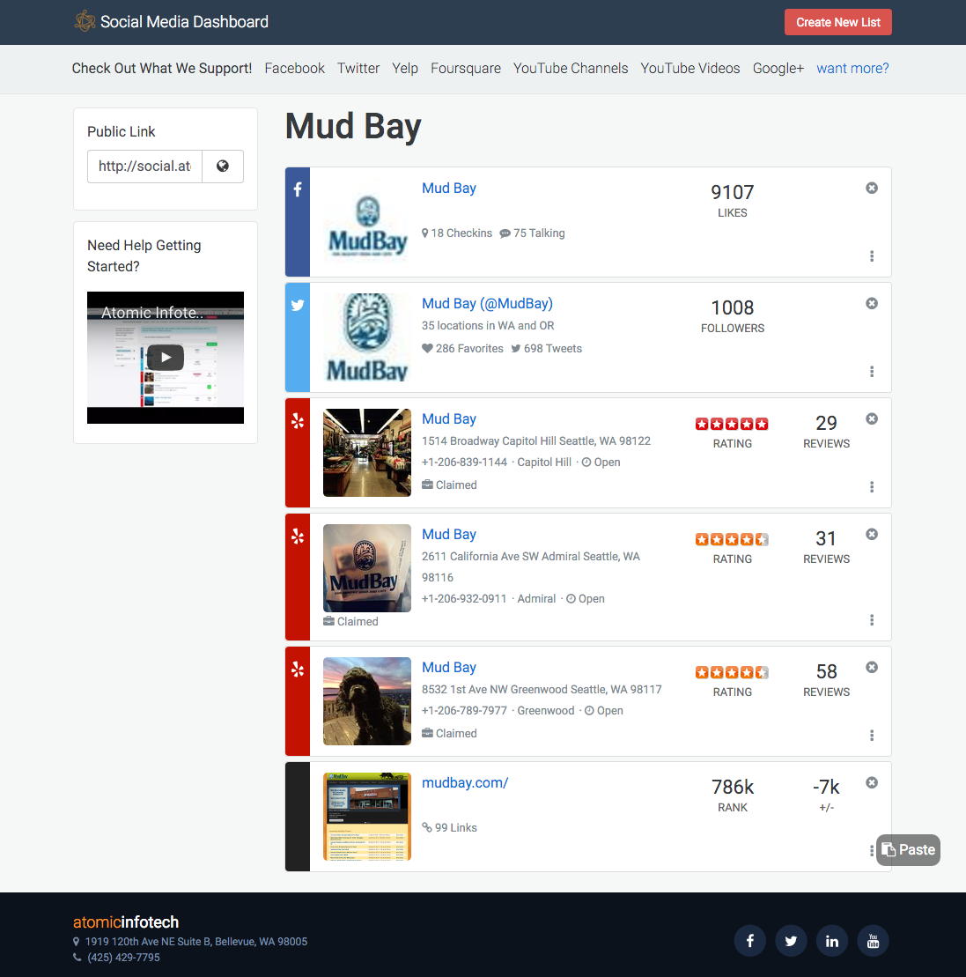Click '18 Checkins' on Facebook card
966x977 pixels.
tap(457, 233)
